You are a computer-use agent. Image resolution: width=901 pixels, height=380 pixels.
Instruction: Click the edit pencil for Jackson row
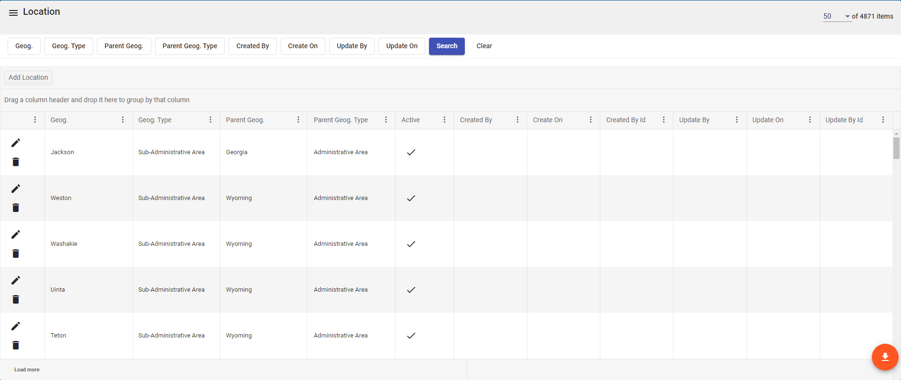(16, 143)
